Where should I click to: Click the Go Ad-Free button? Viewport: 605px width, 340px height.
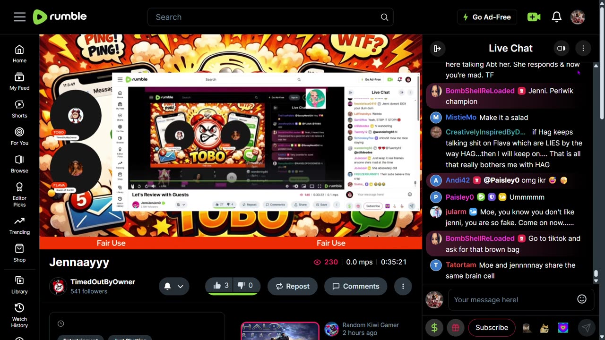click(x=487, y=17)
